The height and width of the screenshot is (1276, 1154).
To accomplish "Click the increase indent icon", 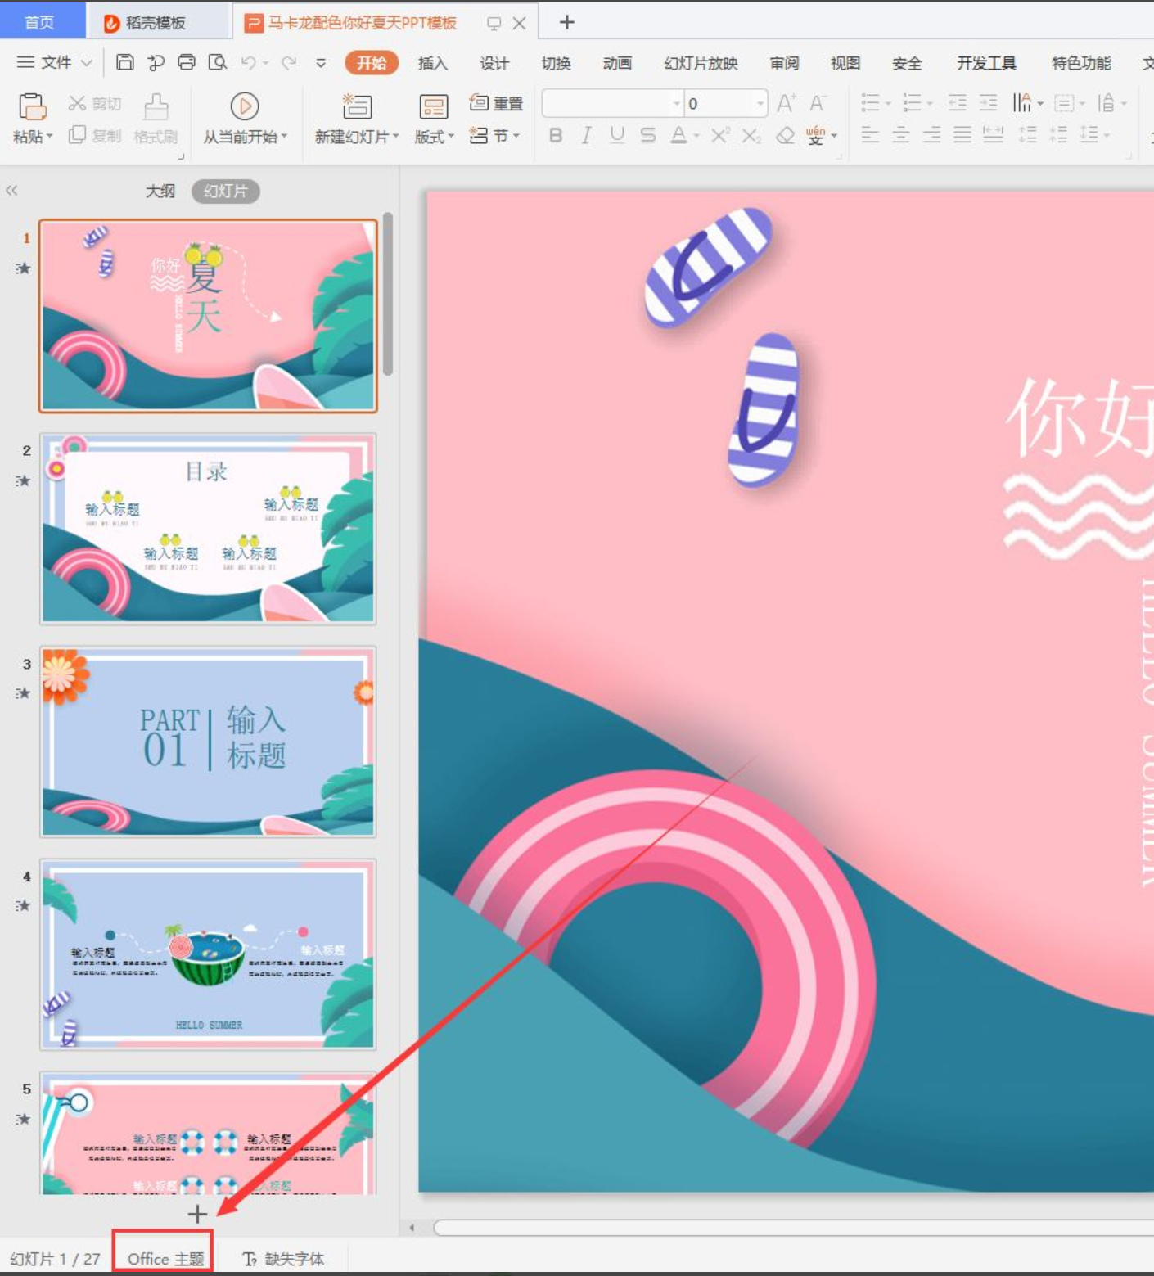I will pyautogui.click(x=989, y=103).
